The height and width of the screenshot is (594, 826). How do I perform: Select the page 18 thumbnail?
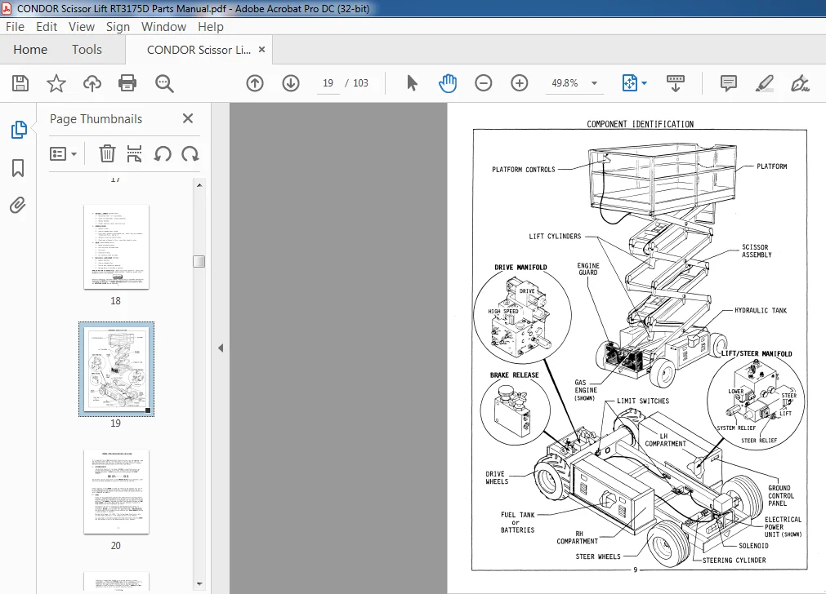coord(116,247)
